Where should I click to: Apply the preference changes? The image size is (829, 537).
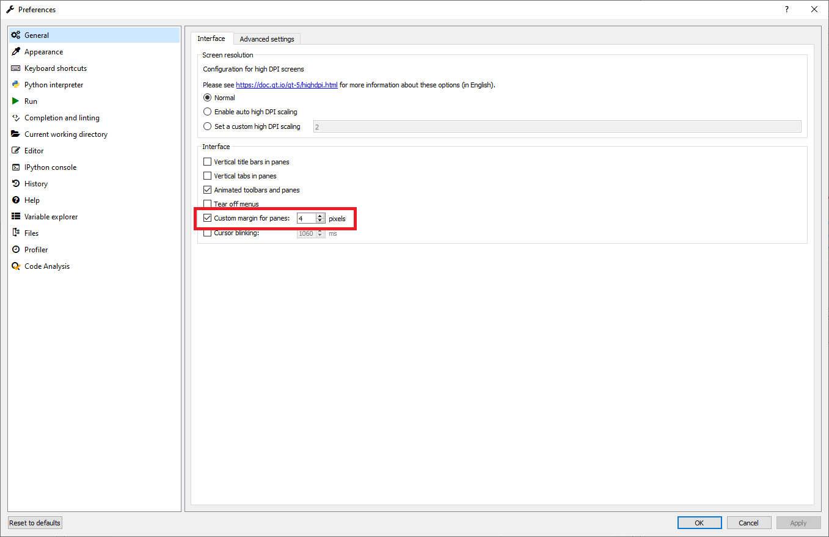coord(798,522)
